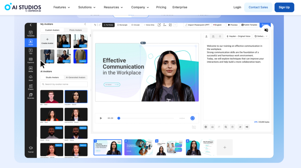Click the playback timeline slider handle
Viewport: 301px width, 168px height.
tap(119, 118)
